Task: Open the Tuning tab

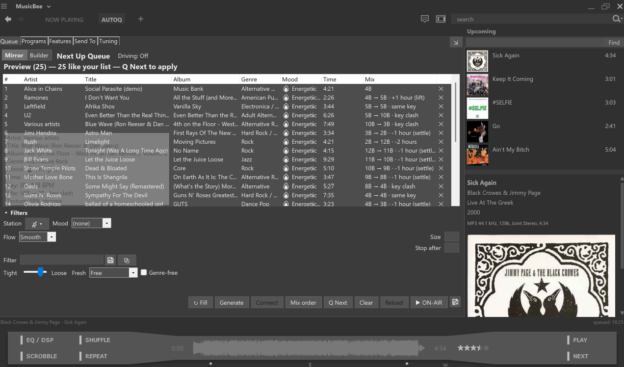Action: tap(108, 41)
